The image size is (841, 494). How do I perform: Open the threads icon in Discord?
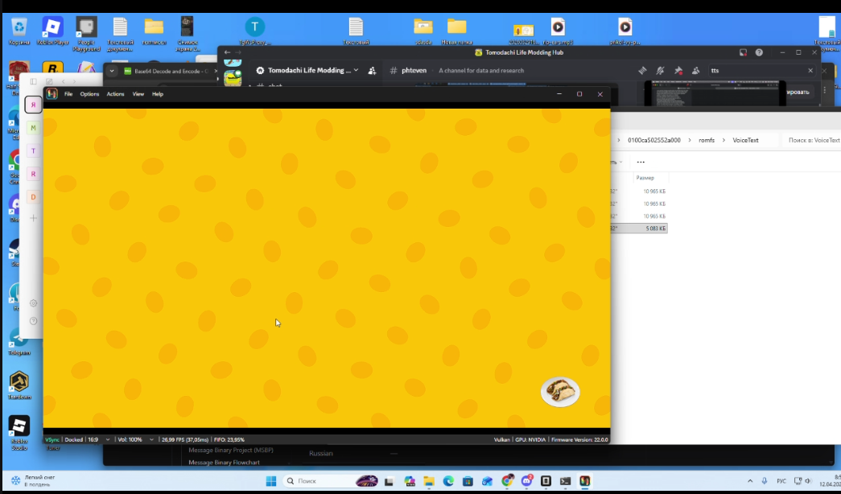coord(642,70)
